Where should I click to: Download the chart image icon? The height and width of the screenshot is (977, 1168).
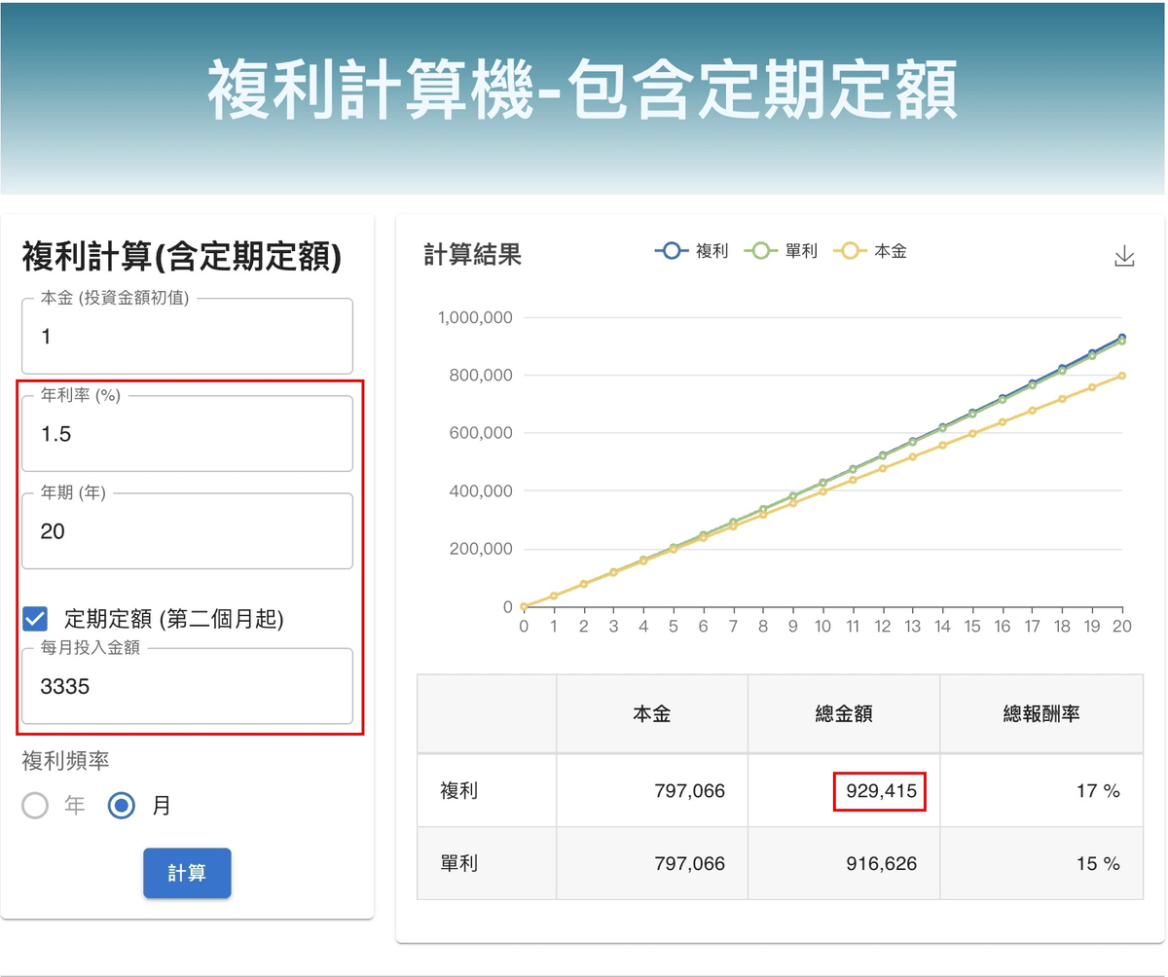click(1124, 256)
